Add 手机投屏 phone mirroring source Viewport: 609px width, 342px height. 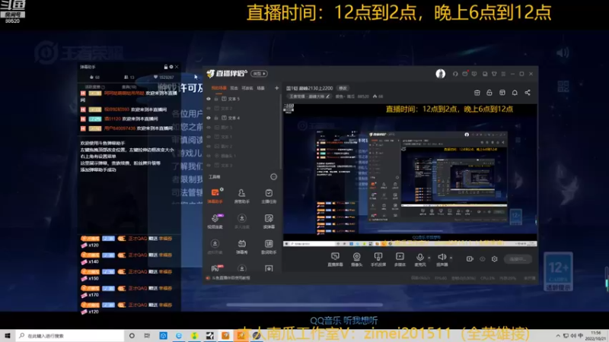378,259
